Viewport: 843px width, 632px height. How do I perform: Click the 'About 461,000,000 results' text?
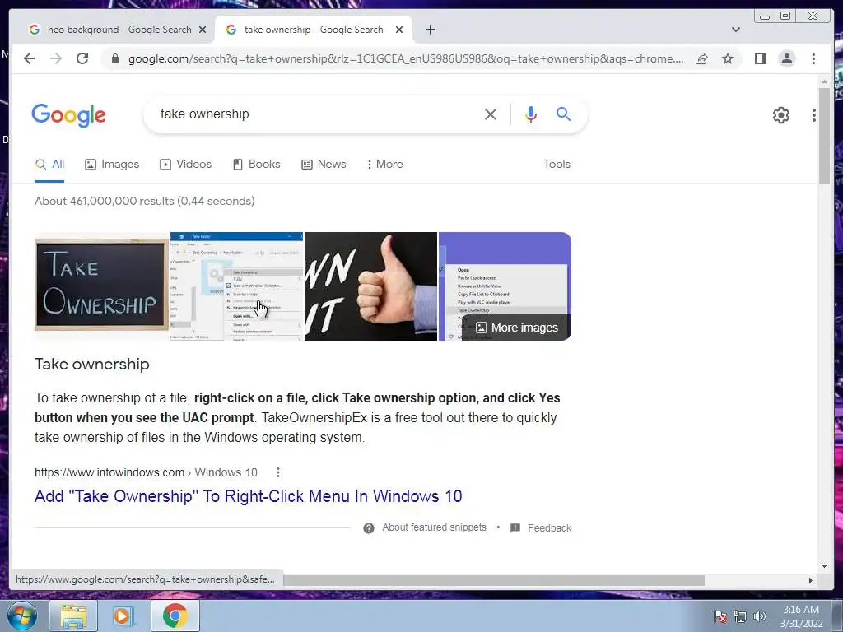(145, 201)
